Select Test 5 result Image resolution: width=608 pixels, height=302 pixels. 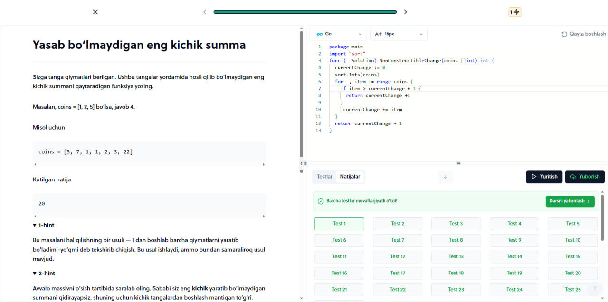point(572,224)
